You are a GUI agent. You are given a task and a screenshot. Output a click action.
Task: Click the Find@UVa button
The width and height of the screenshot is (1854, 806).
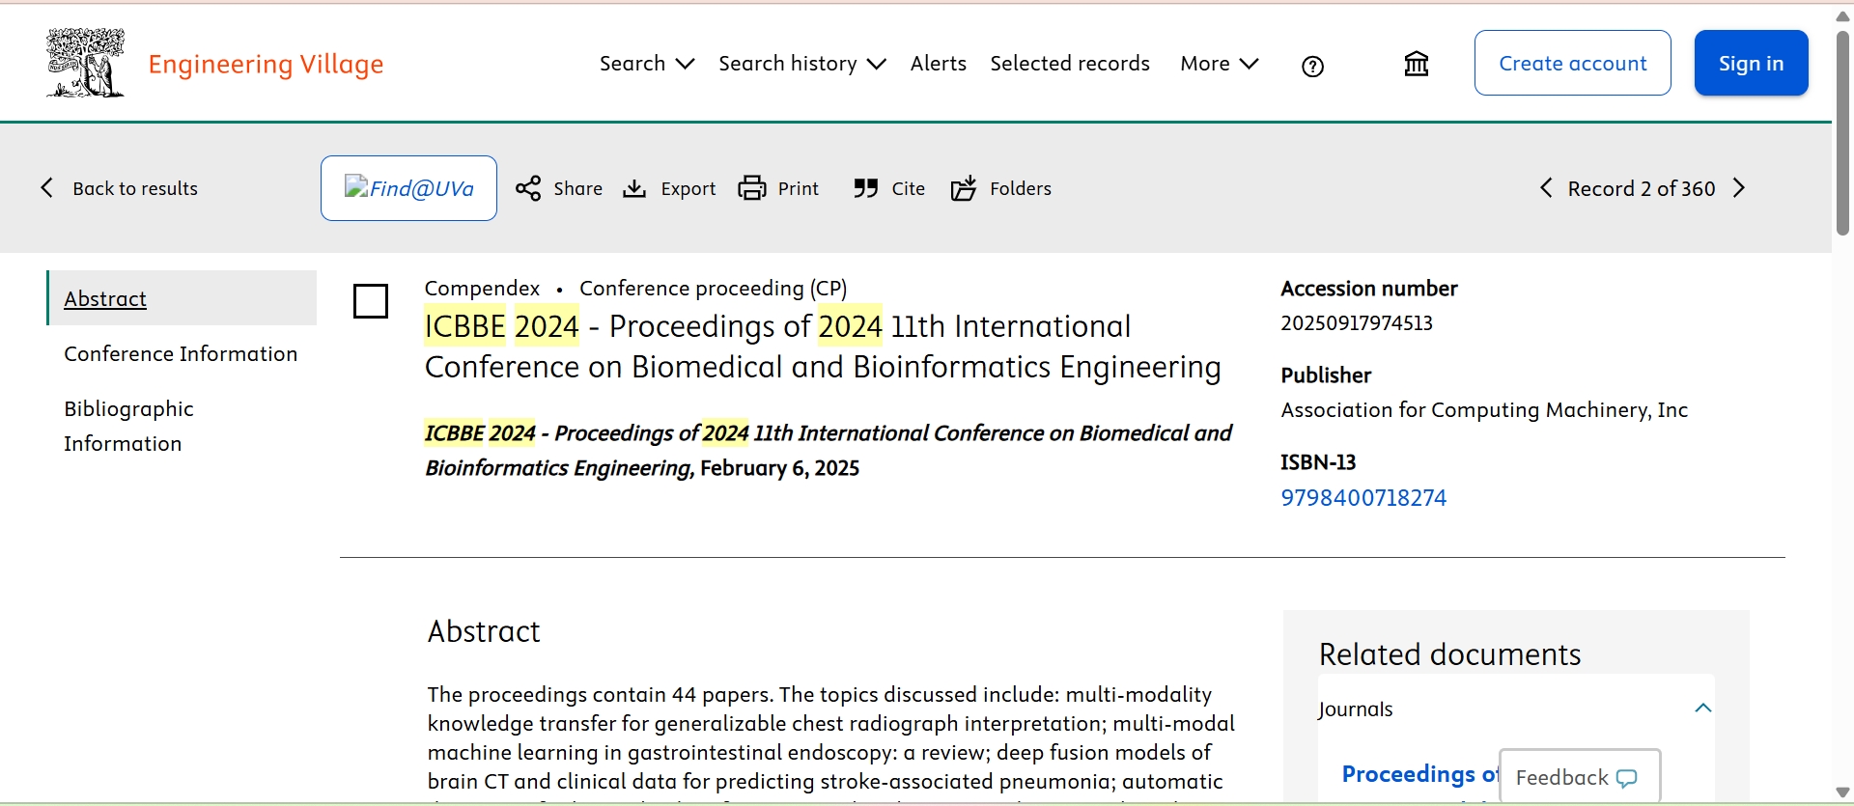408,188
